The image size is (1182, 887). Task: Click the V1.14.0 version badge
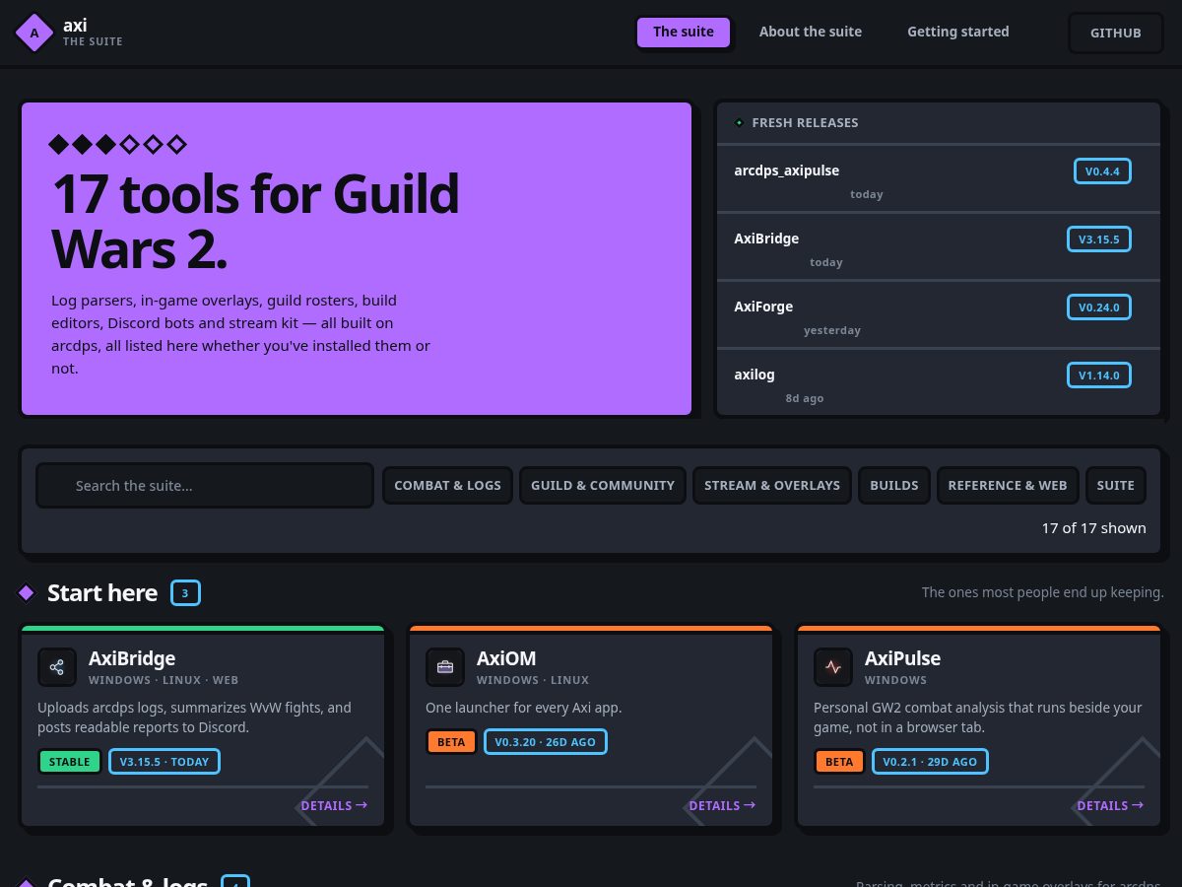[x=1099, y=375]
